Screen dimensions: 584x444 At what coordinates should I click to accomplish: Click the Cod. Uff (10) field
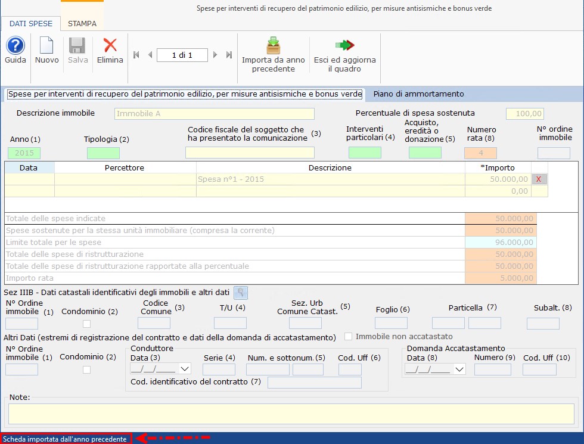pyautogui.click(x=540, y=370)
